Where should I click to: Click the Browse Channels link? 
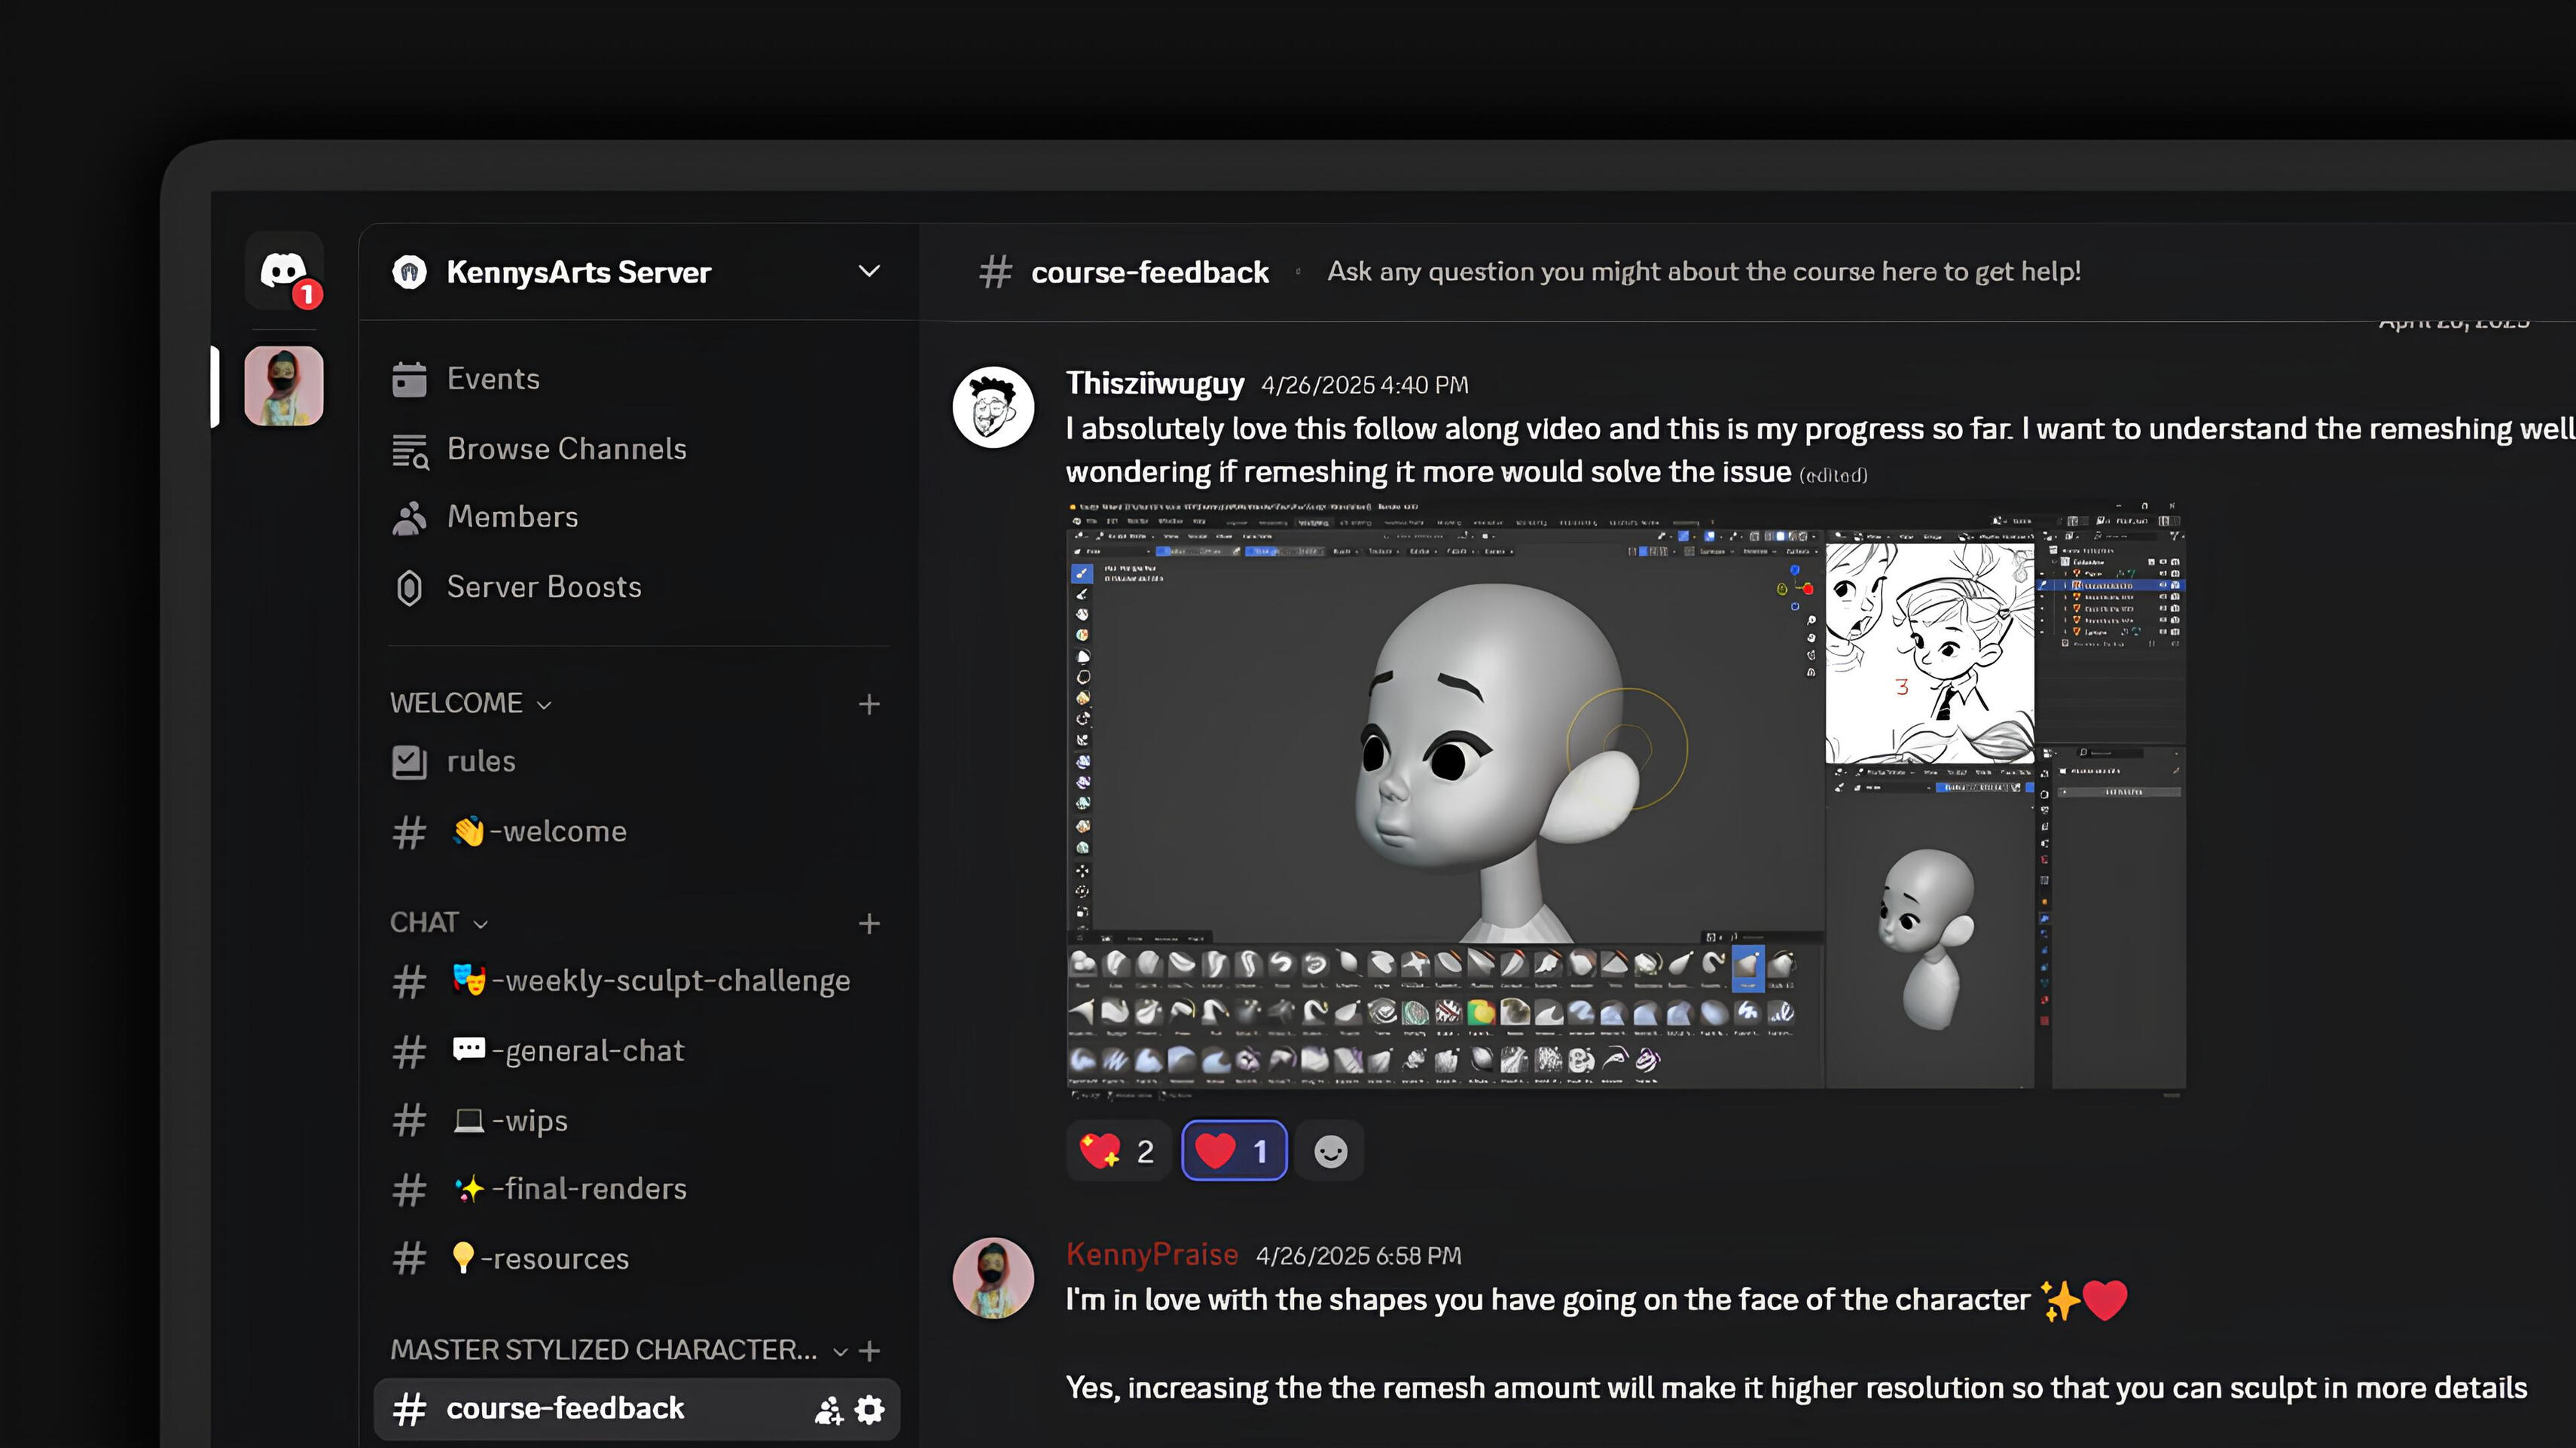tap(566, 449)
